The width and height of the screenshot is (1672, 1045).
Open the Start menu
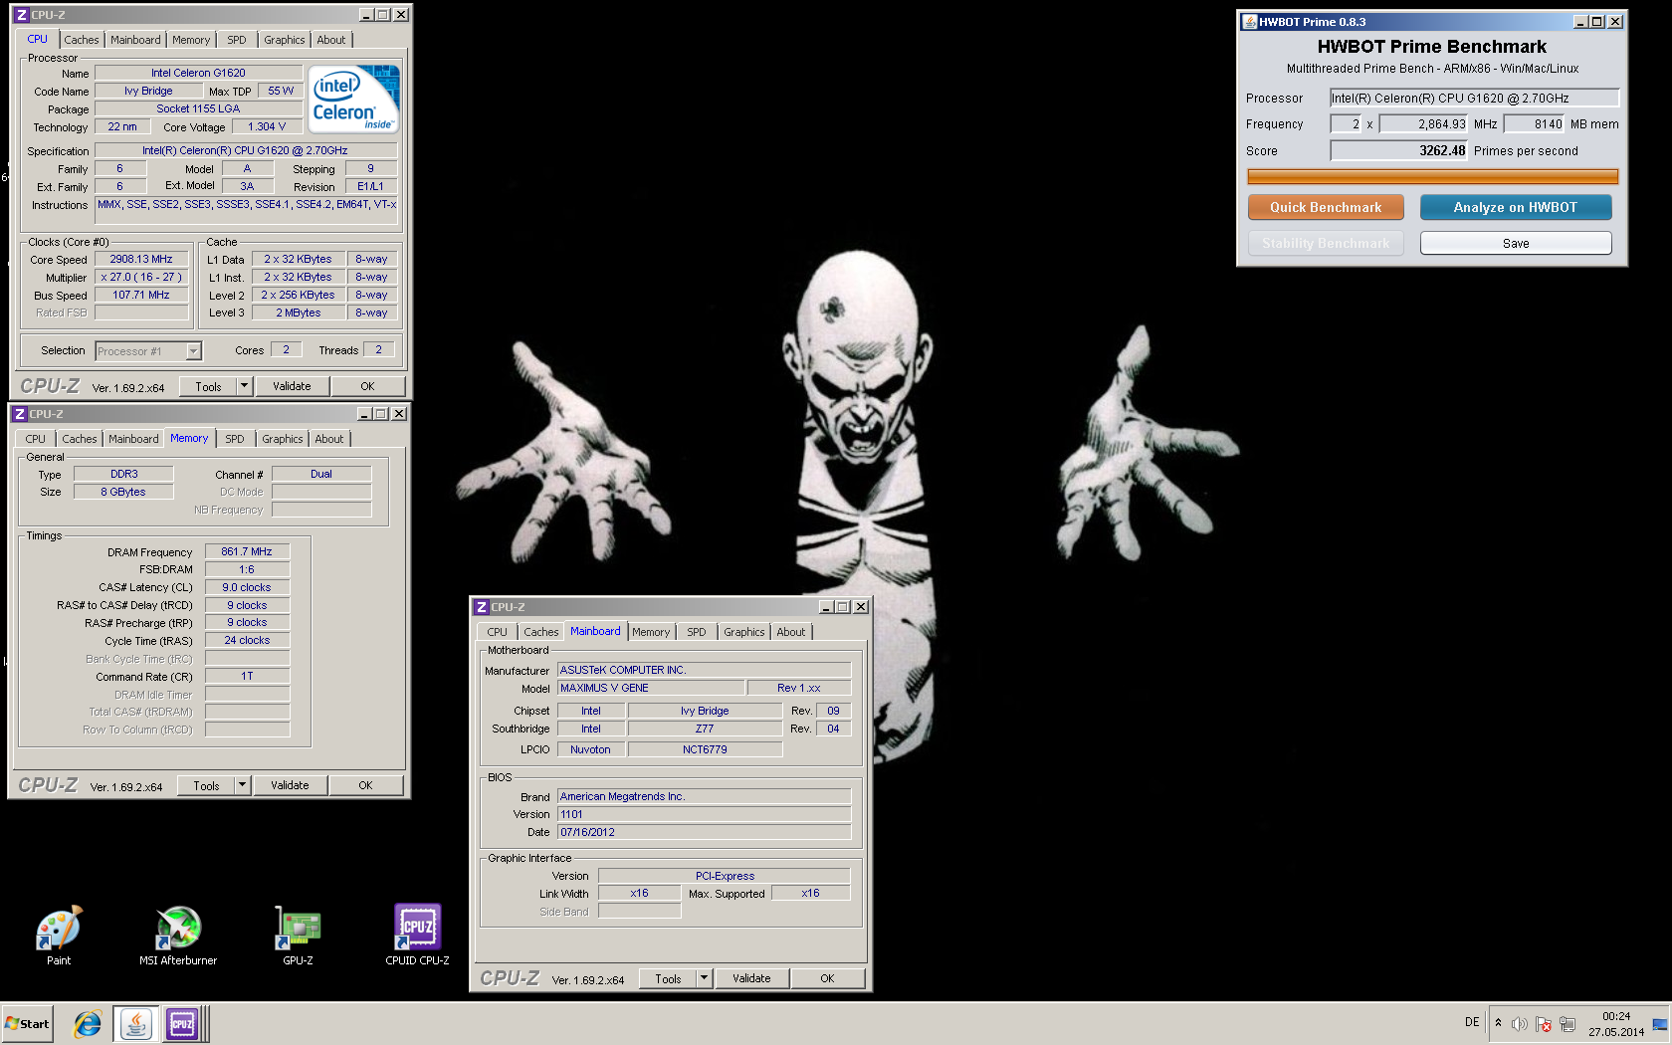(27, 1023)
